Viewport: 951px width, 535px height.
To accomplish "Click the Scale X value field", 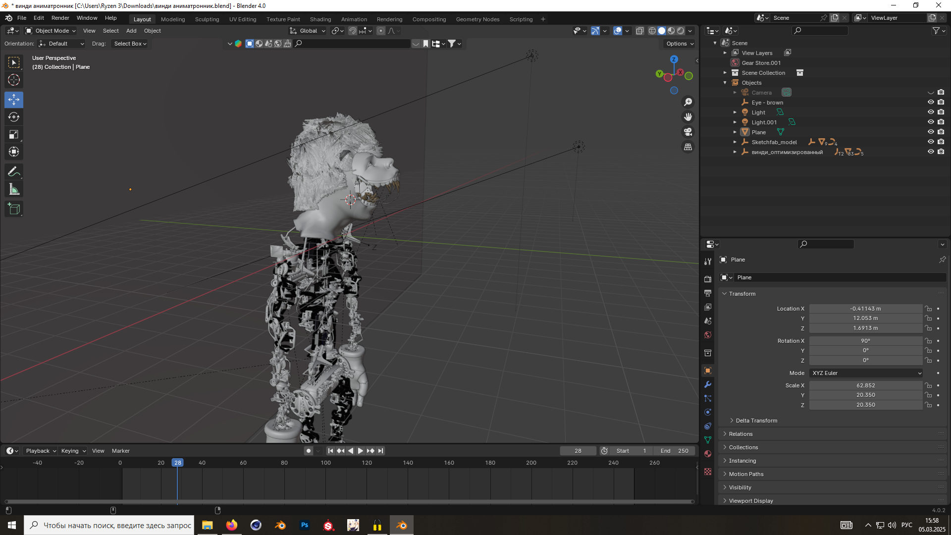I will coord(865,385).
